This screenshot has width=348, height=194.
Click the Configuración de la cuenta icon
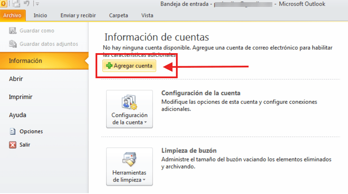[129, 102]
